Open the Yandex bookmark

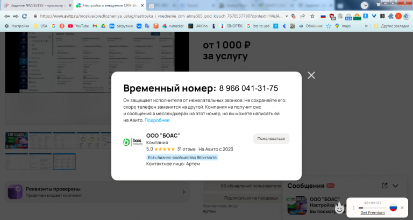62,26
